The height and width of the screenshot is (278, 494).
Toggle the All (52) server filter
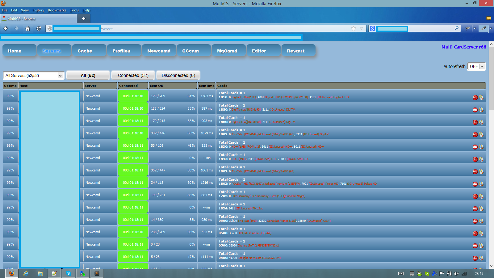[88, 75]
